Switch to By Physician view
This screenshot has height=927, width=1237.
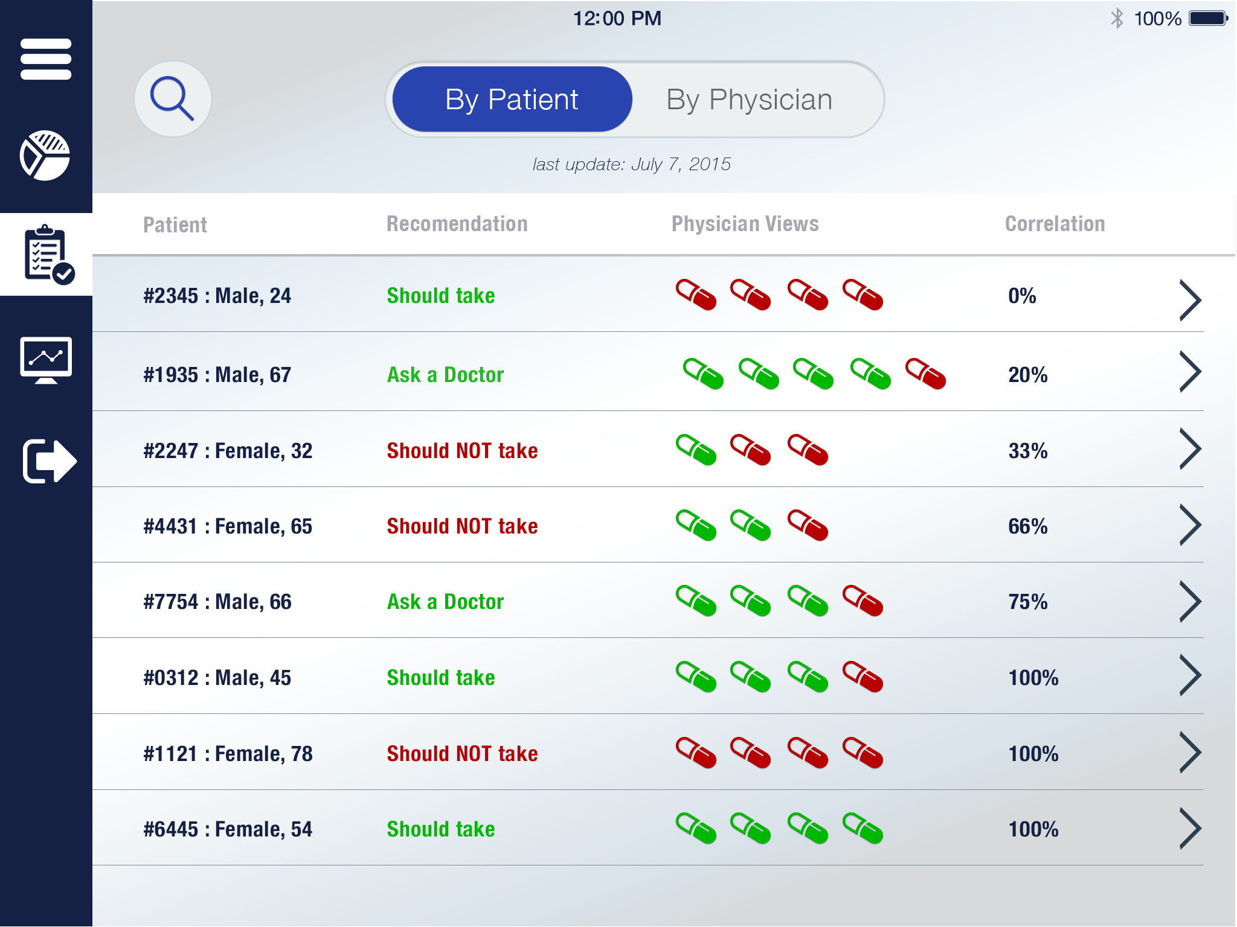click(x=749, y=100)
